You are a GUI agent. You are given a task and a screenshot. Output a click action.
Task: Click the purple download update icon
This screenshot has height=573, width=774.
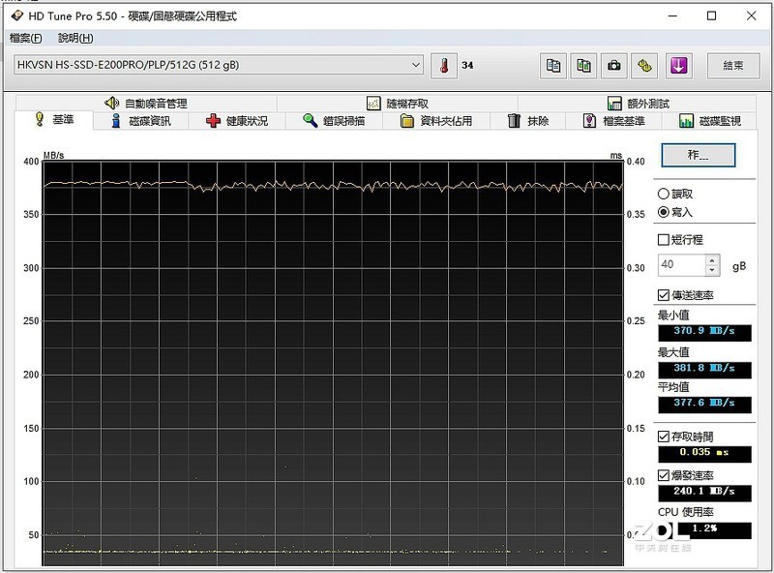[x=677, y=64]
